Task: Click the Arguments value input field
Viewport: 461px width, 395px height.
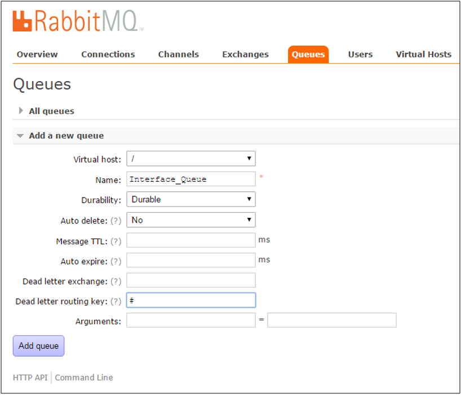Action: pyautogui.click(x=332, y=320)
